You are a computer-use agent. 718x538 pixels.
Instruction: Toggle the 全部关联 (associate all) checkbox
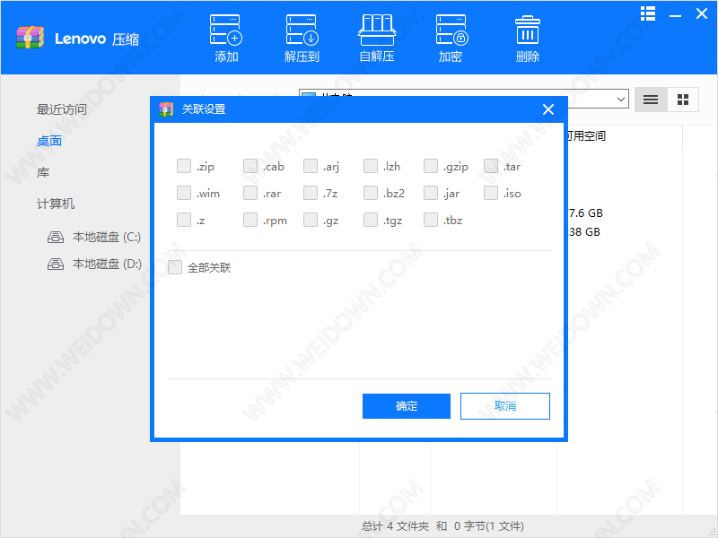[x=175, y=267]
